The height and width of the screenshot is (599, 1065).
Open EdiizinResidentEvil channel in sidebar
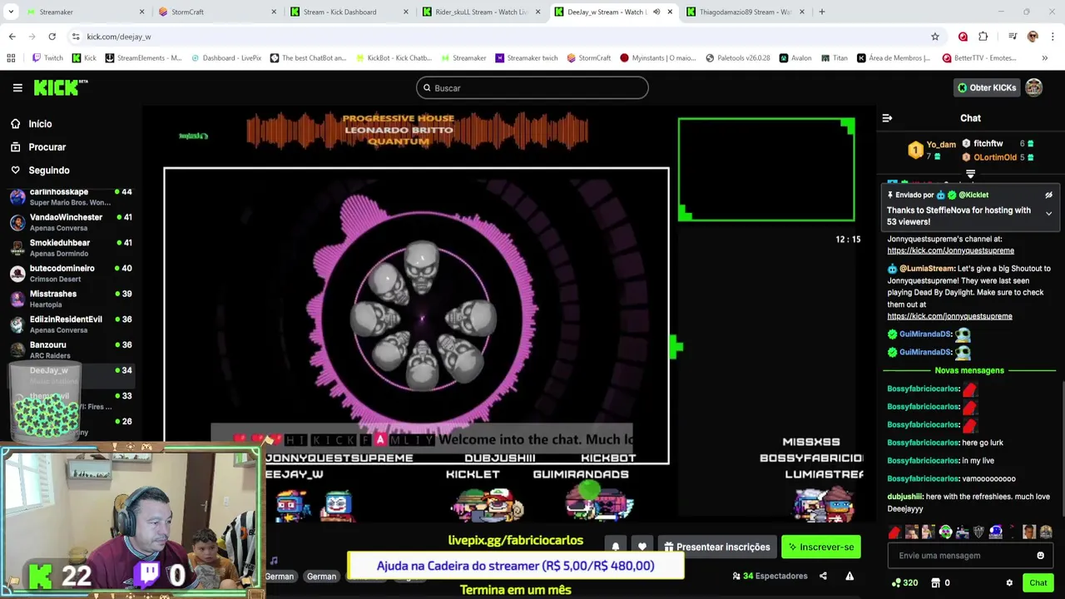click(x=72, y=324)
